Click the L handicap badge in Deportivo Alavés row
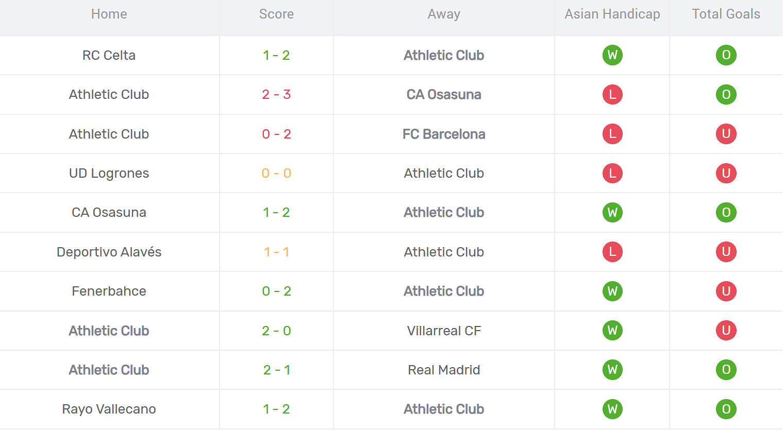Viewport: 784px width, 430px height. pos(612,252)
